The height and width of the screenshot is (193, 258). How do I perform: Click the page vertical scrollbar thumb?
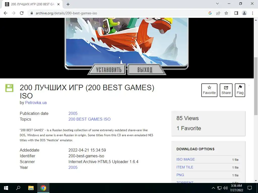click(x=256, y=86)
